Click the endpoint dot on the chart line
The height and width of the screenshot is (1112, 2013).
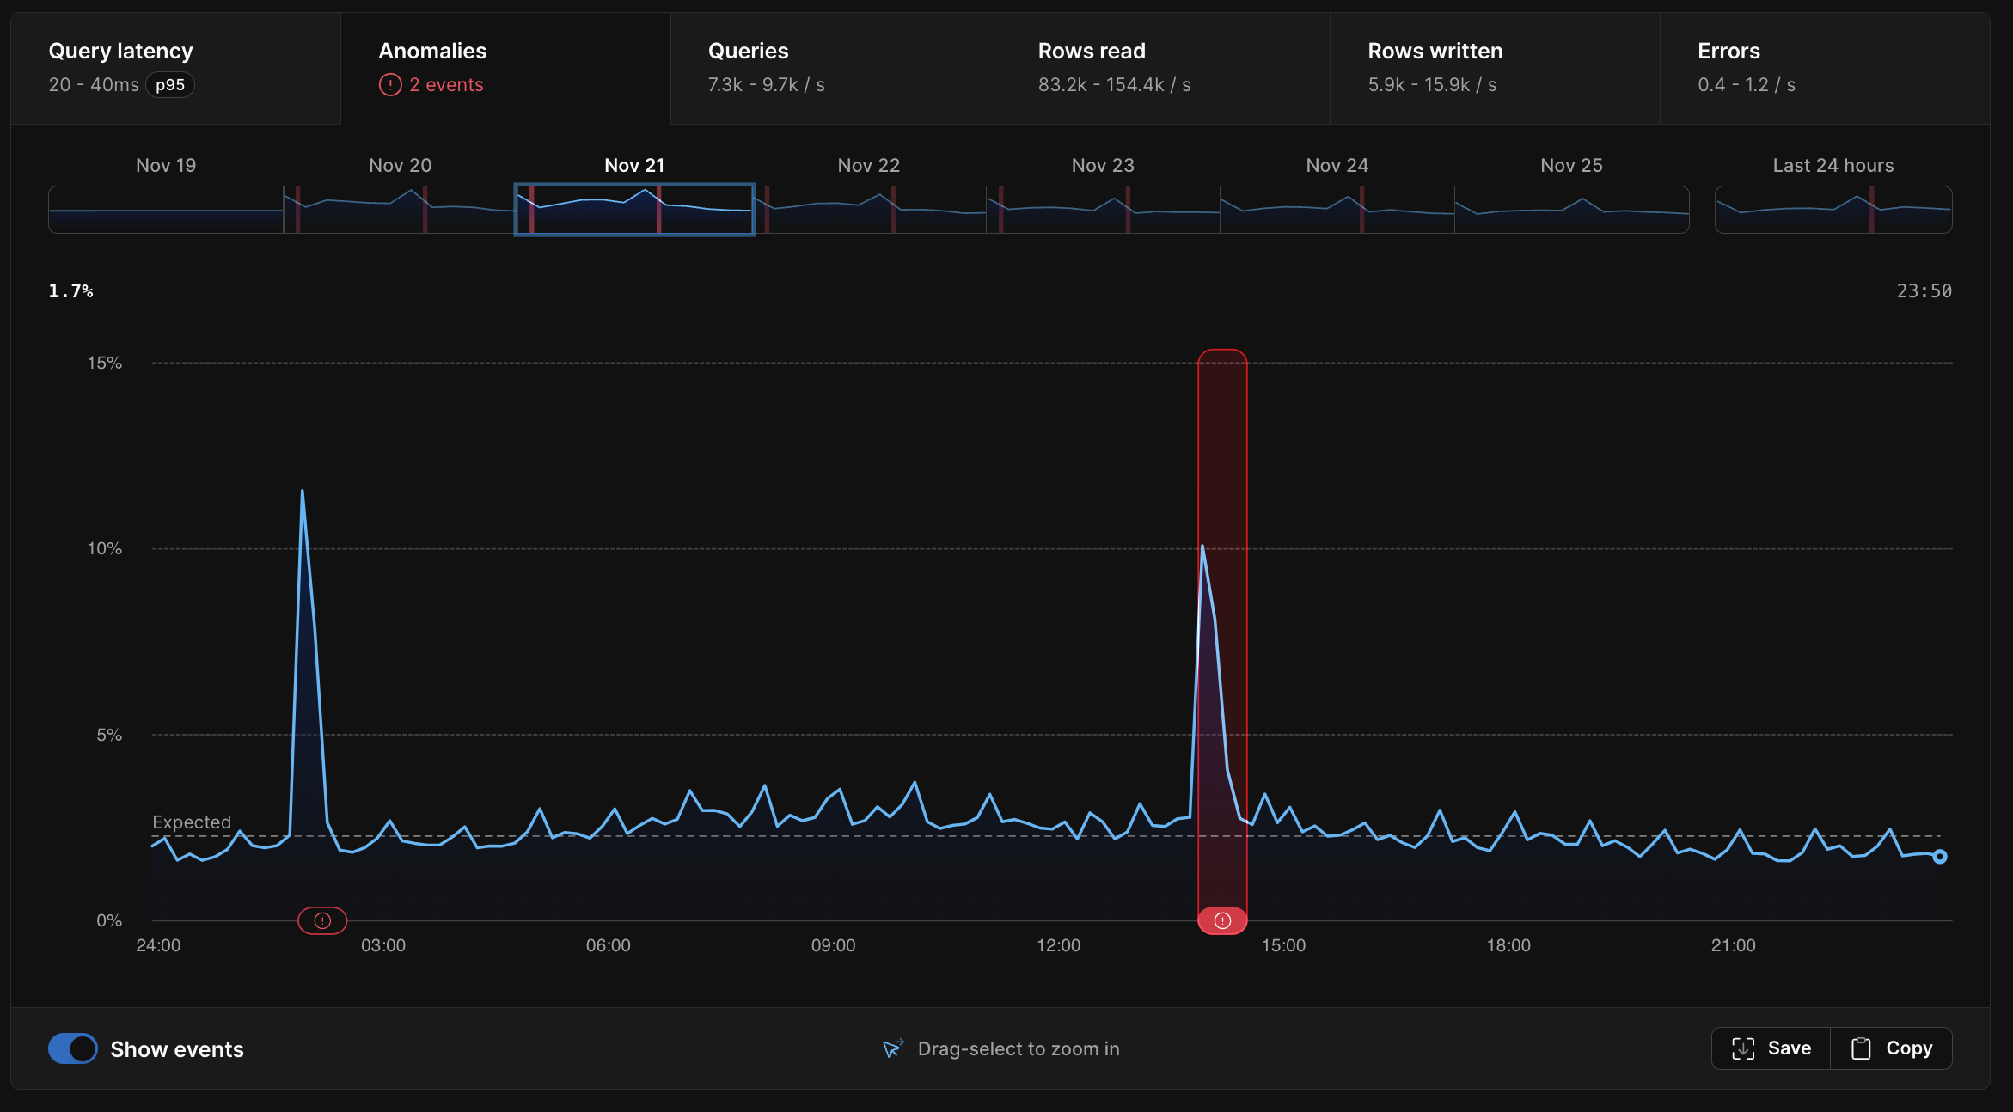click(x=1941, y=856)
